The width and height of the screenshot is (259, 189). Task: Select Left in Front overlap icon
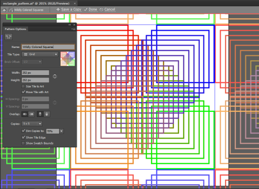25,114
